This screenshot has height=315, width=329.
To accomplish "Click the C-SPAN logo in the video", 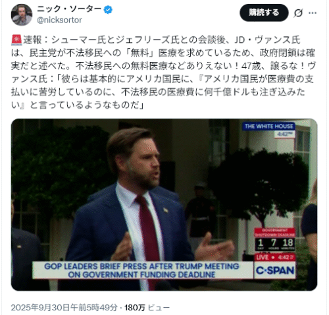I will (x=275, y=270).
